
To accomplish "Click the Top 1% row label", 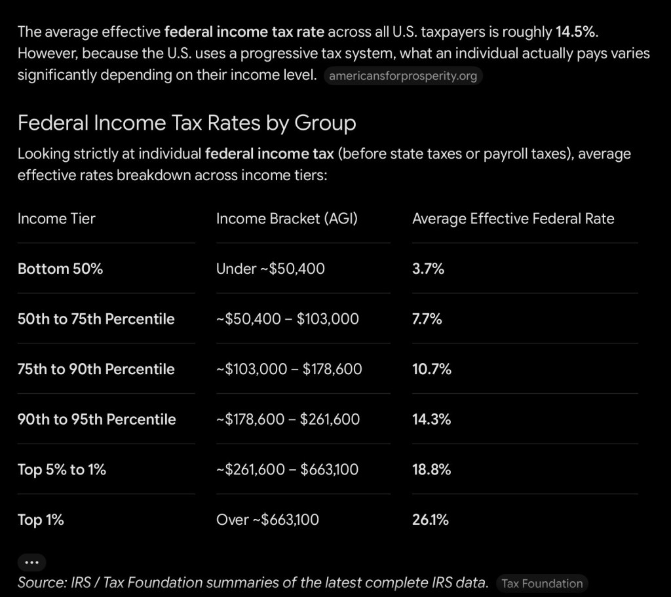I will (41, 520).
